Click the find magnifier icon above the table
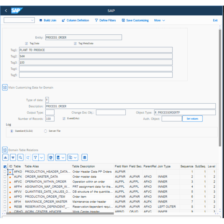This screenshot has height=224, width=224. click(x=20, y=158)
